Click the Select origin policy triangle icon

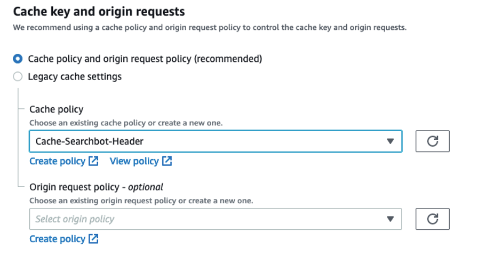(390, 219)
